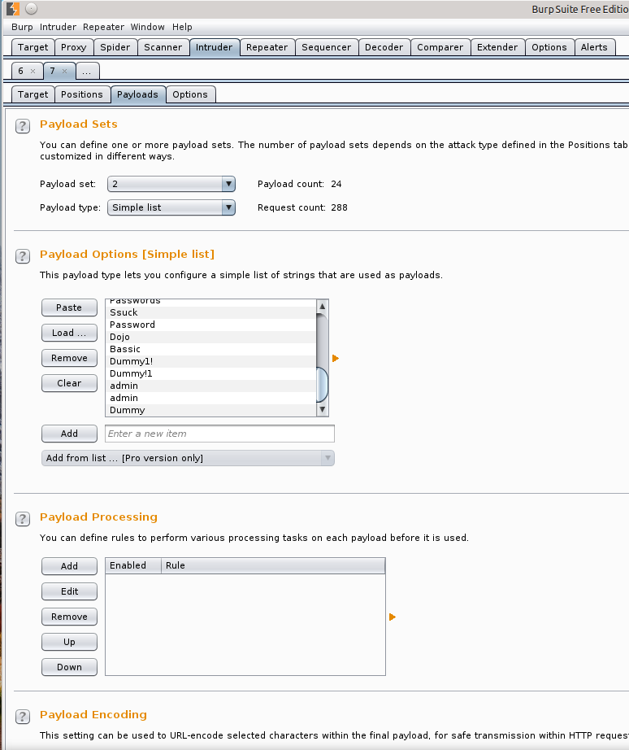Select 'Bassic' in payload list
The width and height of the screenshot is (629, 750).
pos(210,349)
